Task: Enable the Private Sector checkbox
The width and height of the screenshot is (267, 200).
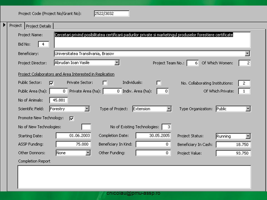Action: [105, 83]
